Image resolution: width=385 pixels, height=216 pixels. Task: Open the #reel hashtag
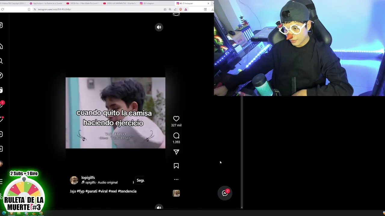click(113, 191)
